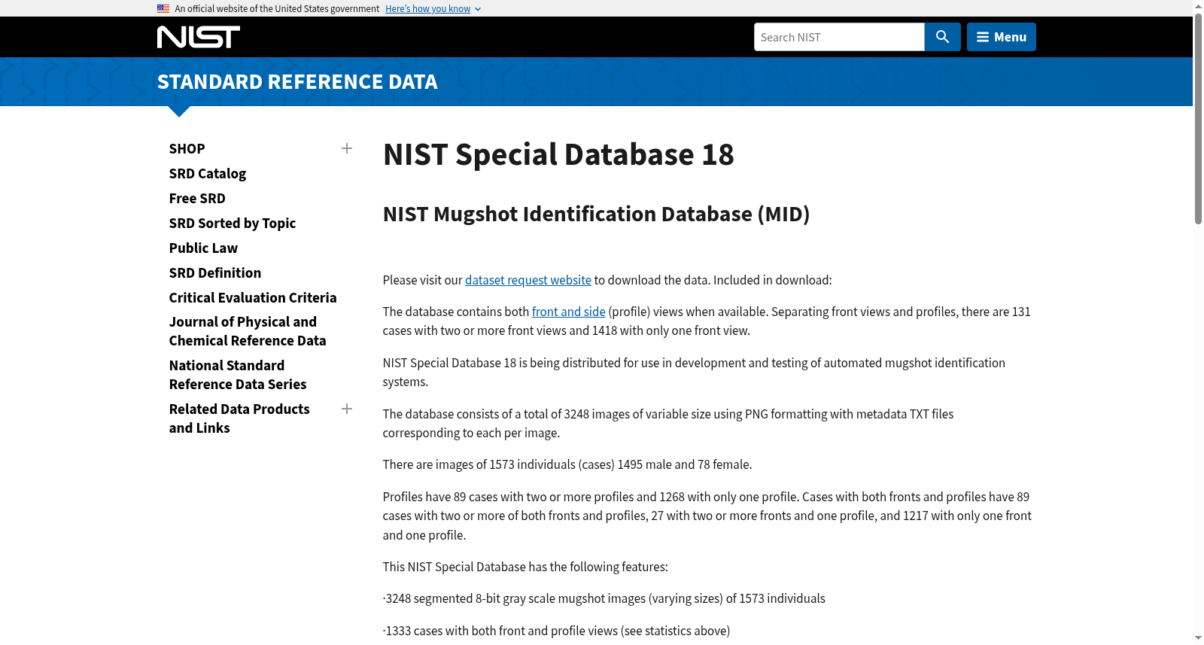Screen dimensions: 1204x645
Task: Click "NIST Mugshot Identification Database (MID)" subheading
Action: point(596,214)
